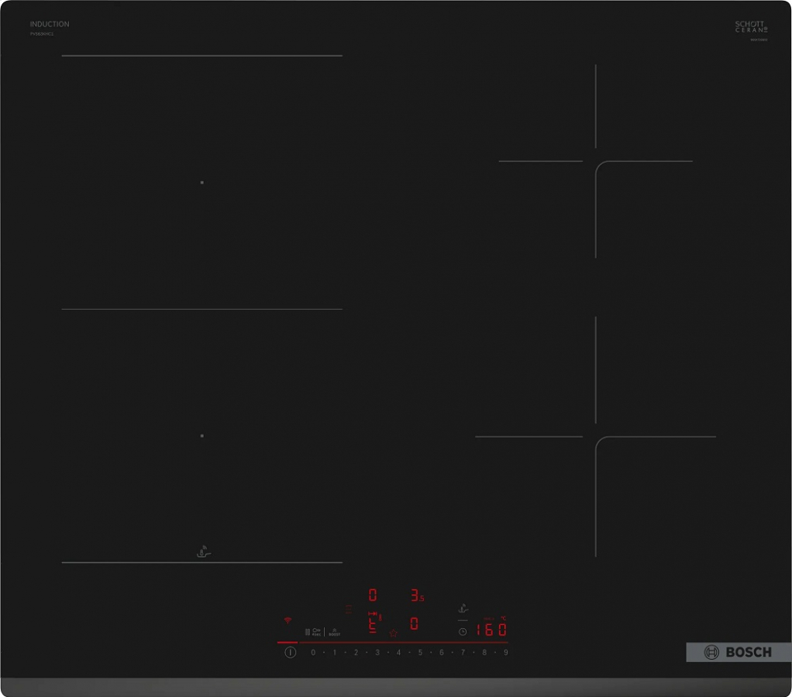Image resolution: width=792 pixels, height=697 pixels.
Task: Click the INDUCTION label text
Action: pyautogui.click(x=50, y=25)
